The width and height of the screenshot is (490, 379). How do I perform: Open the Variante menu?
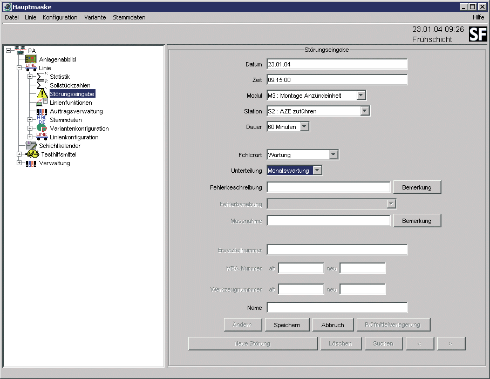pos(95,17)
